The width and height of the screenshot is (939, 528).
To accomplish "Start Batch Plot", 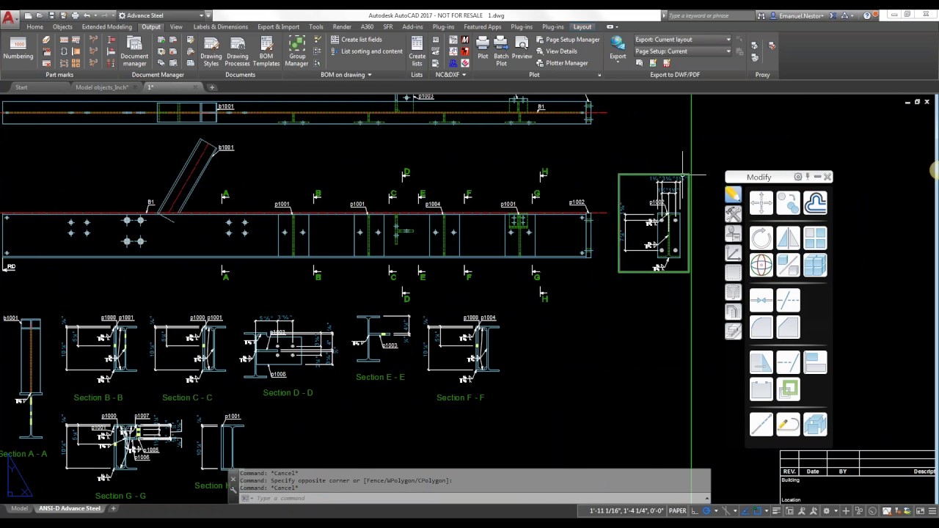I will click(501, 51).
